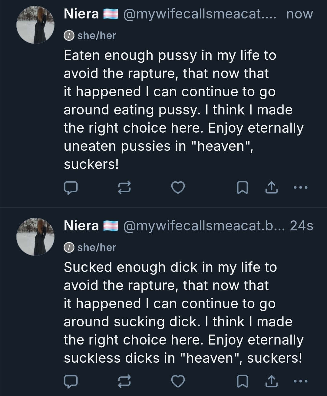Share the post timestamped now
327x396 pixels.
[272, 188]
